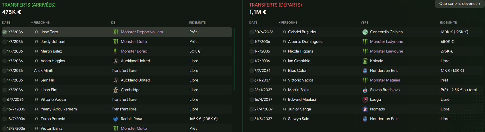Sort arrivals by the De column header
The height and width of the screenshot is (132, 485).
(x=113, y=22)
